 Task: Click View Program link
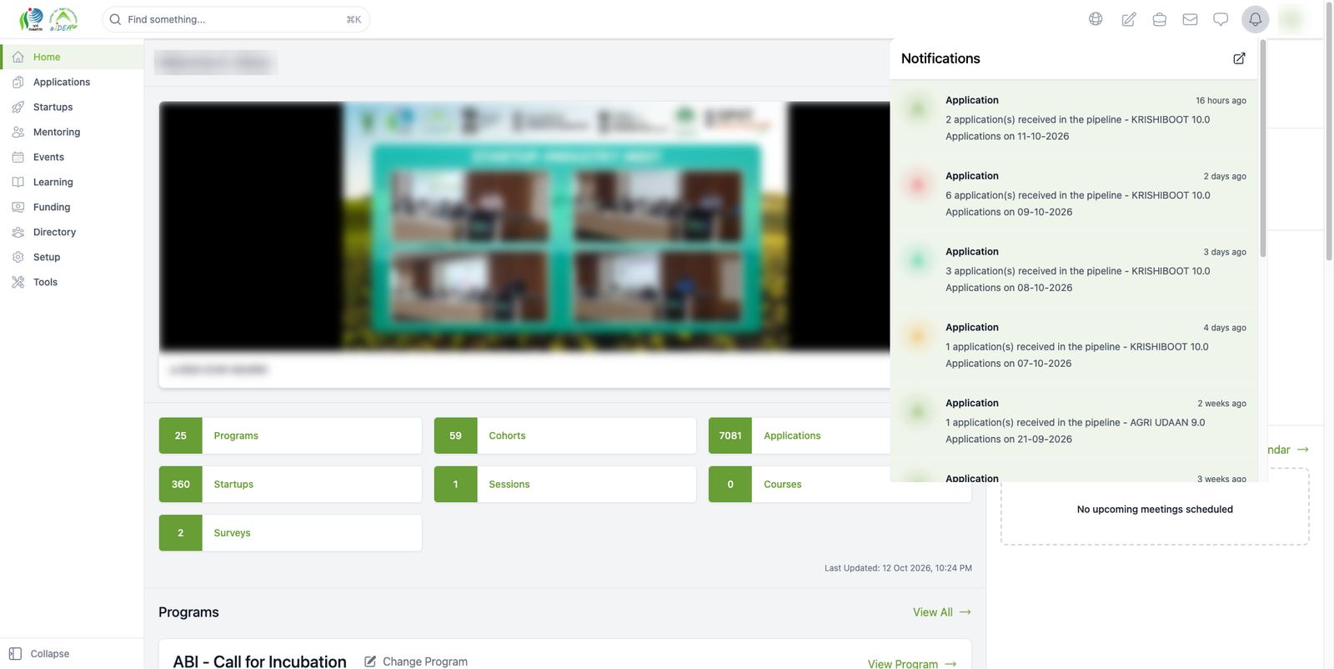pos(912,664)
